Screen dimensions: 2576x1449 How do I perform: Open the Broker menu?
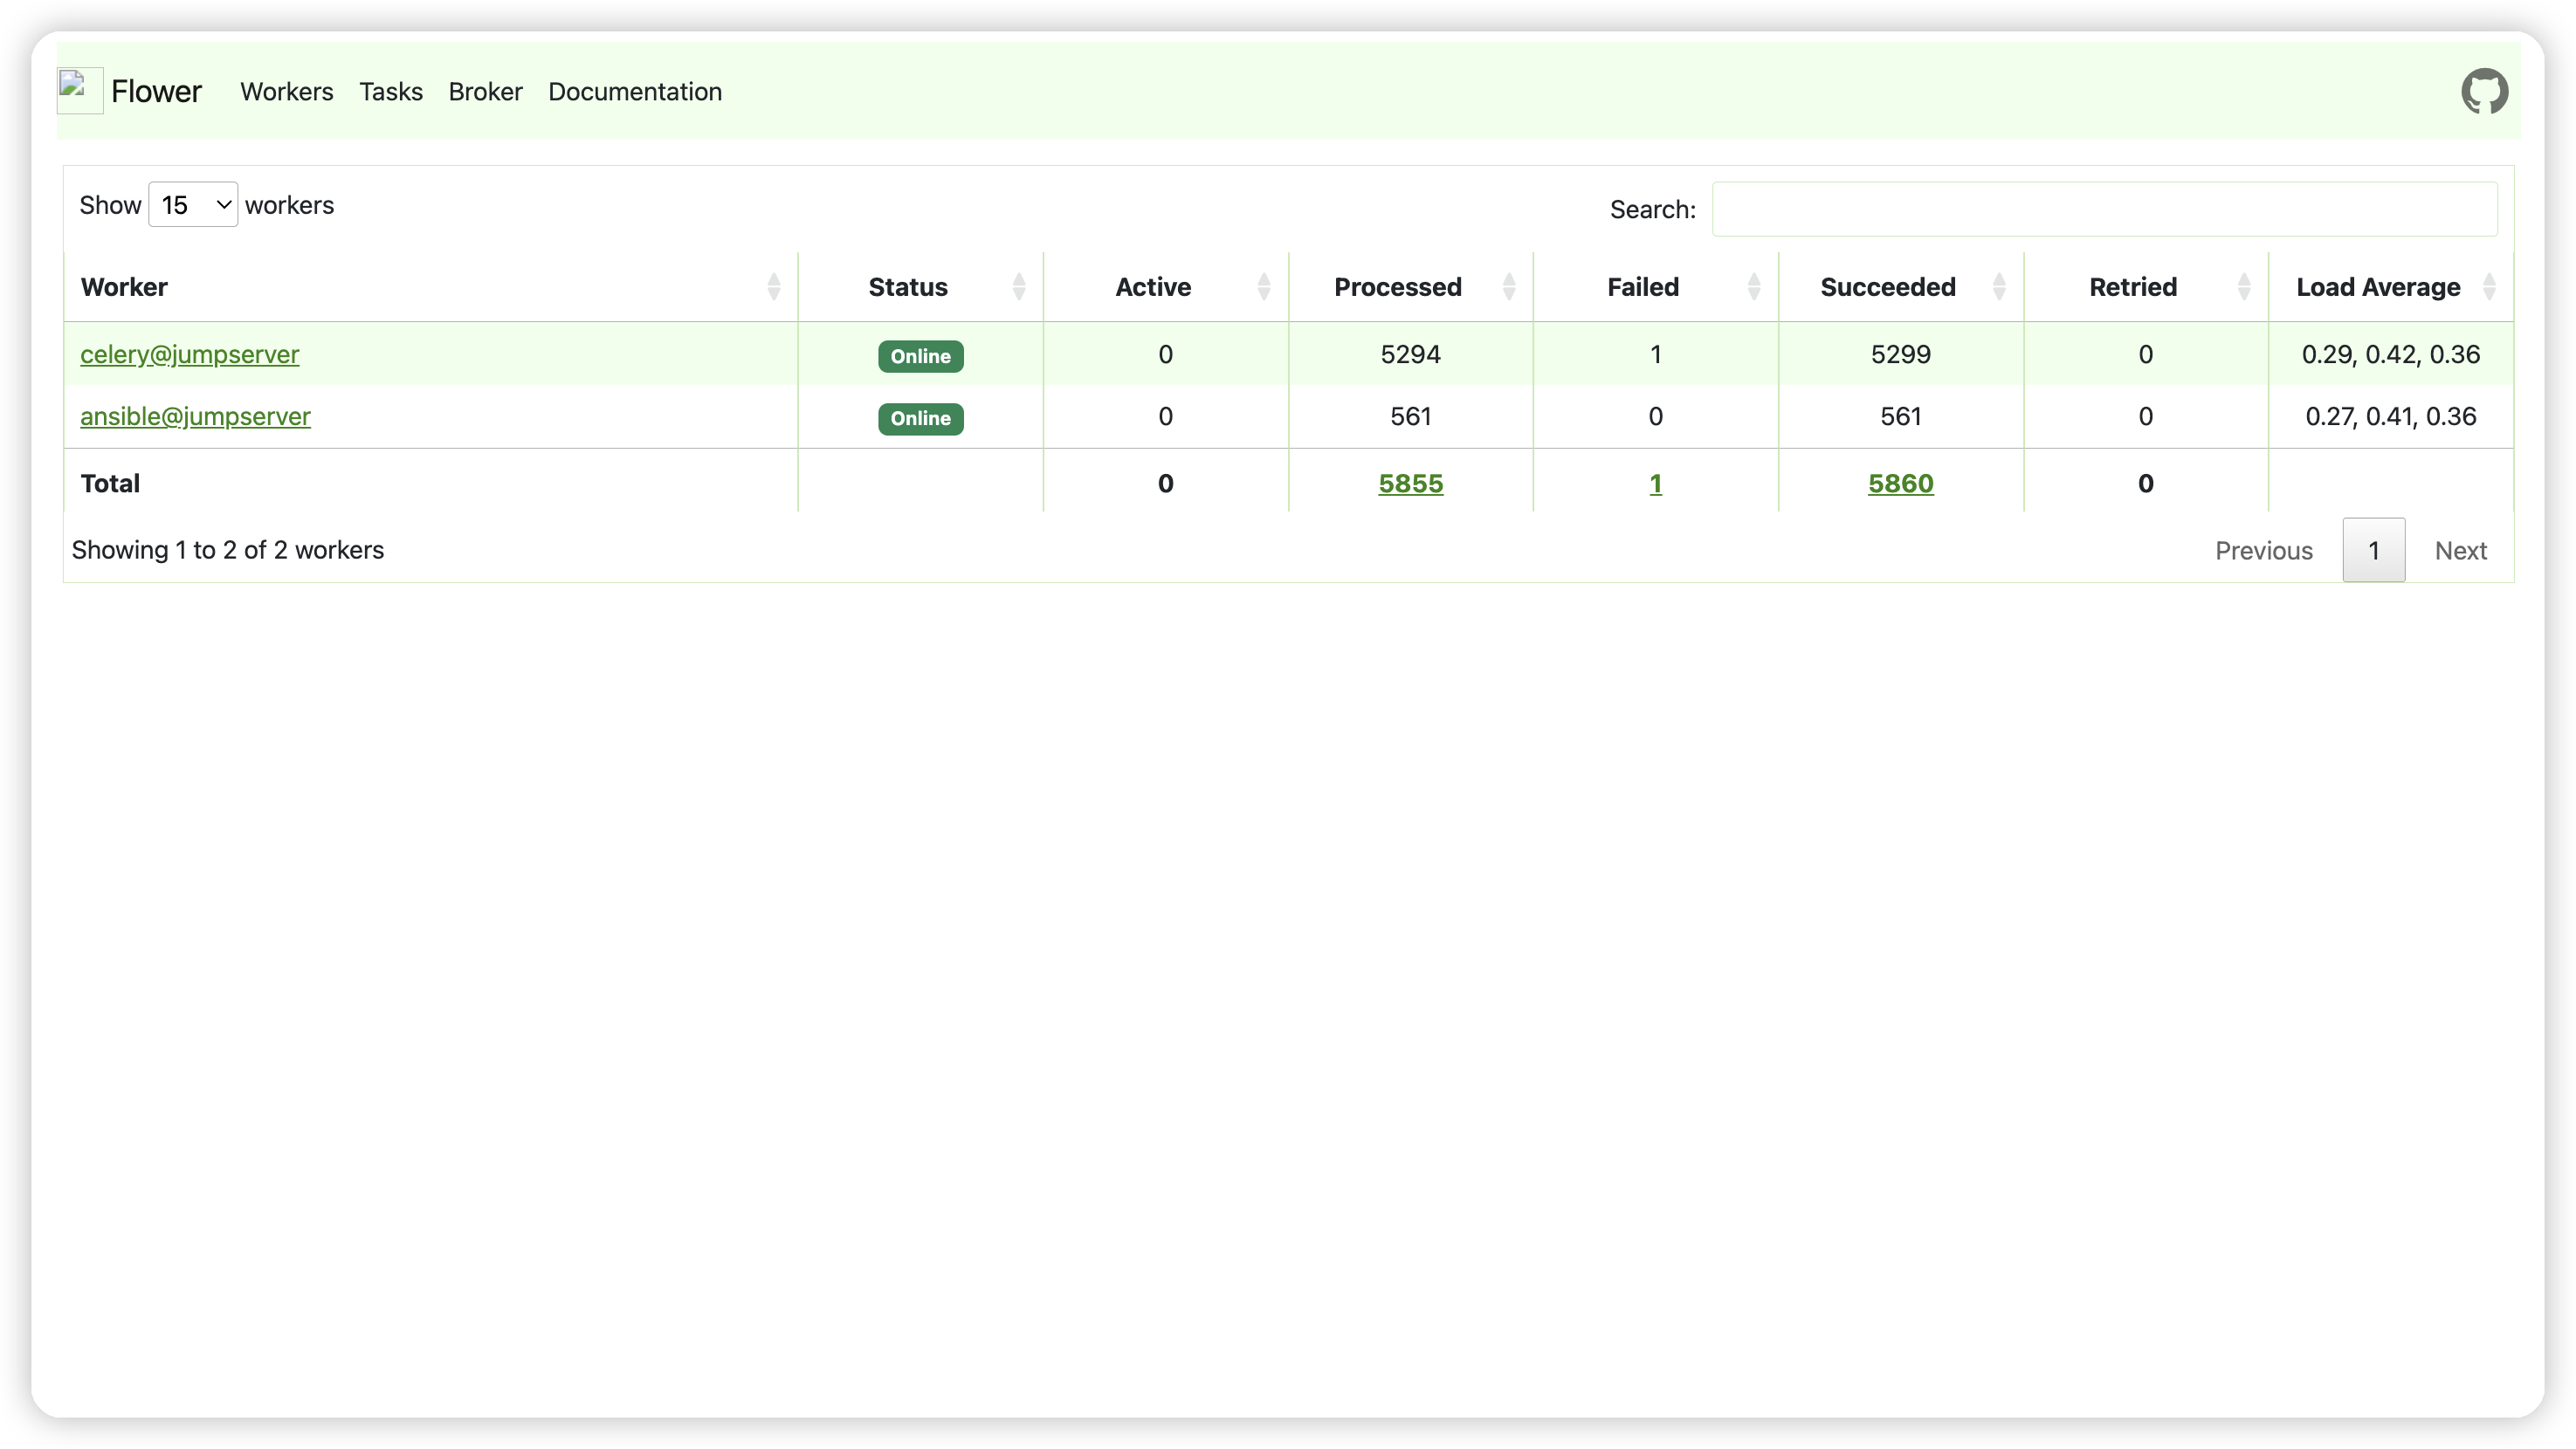coord(485,92)
